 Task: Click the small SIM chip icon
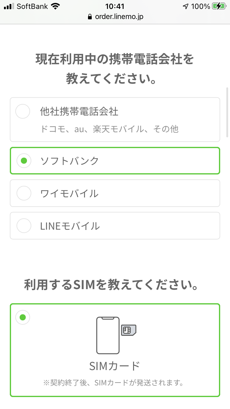pos(128,330)
